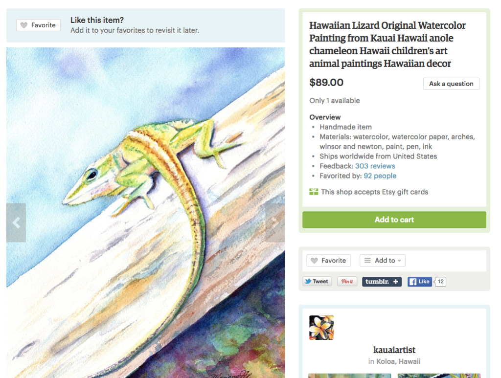Open the Hawaiian Lizard listing title
Screen dimensions: 501x378
pos(387,44)
